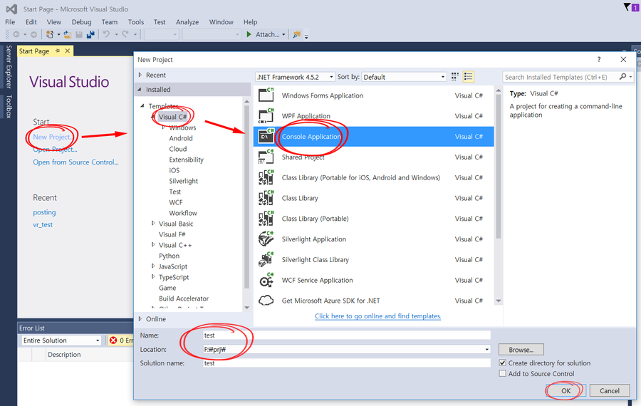Click the Navigate Backward toolbar arrow
The height and width of the screenshot is (406, 641).
point(16,35)
